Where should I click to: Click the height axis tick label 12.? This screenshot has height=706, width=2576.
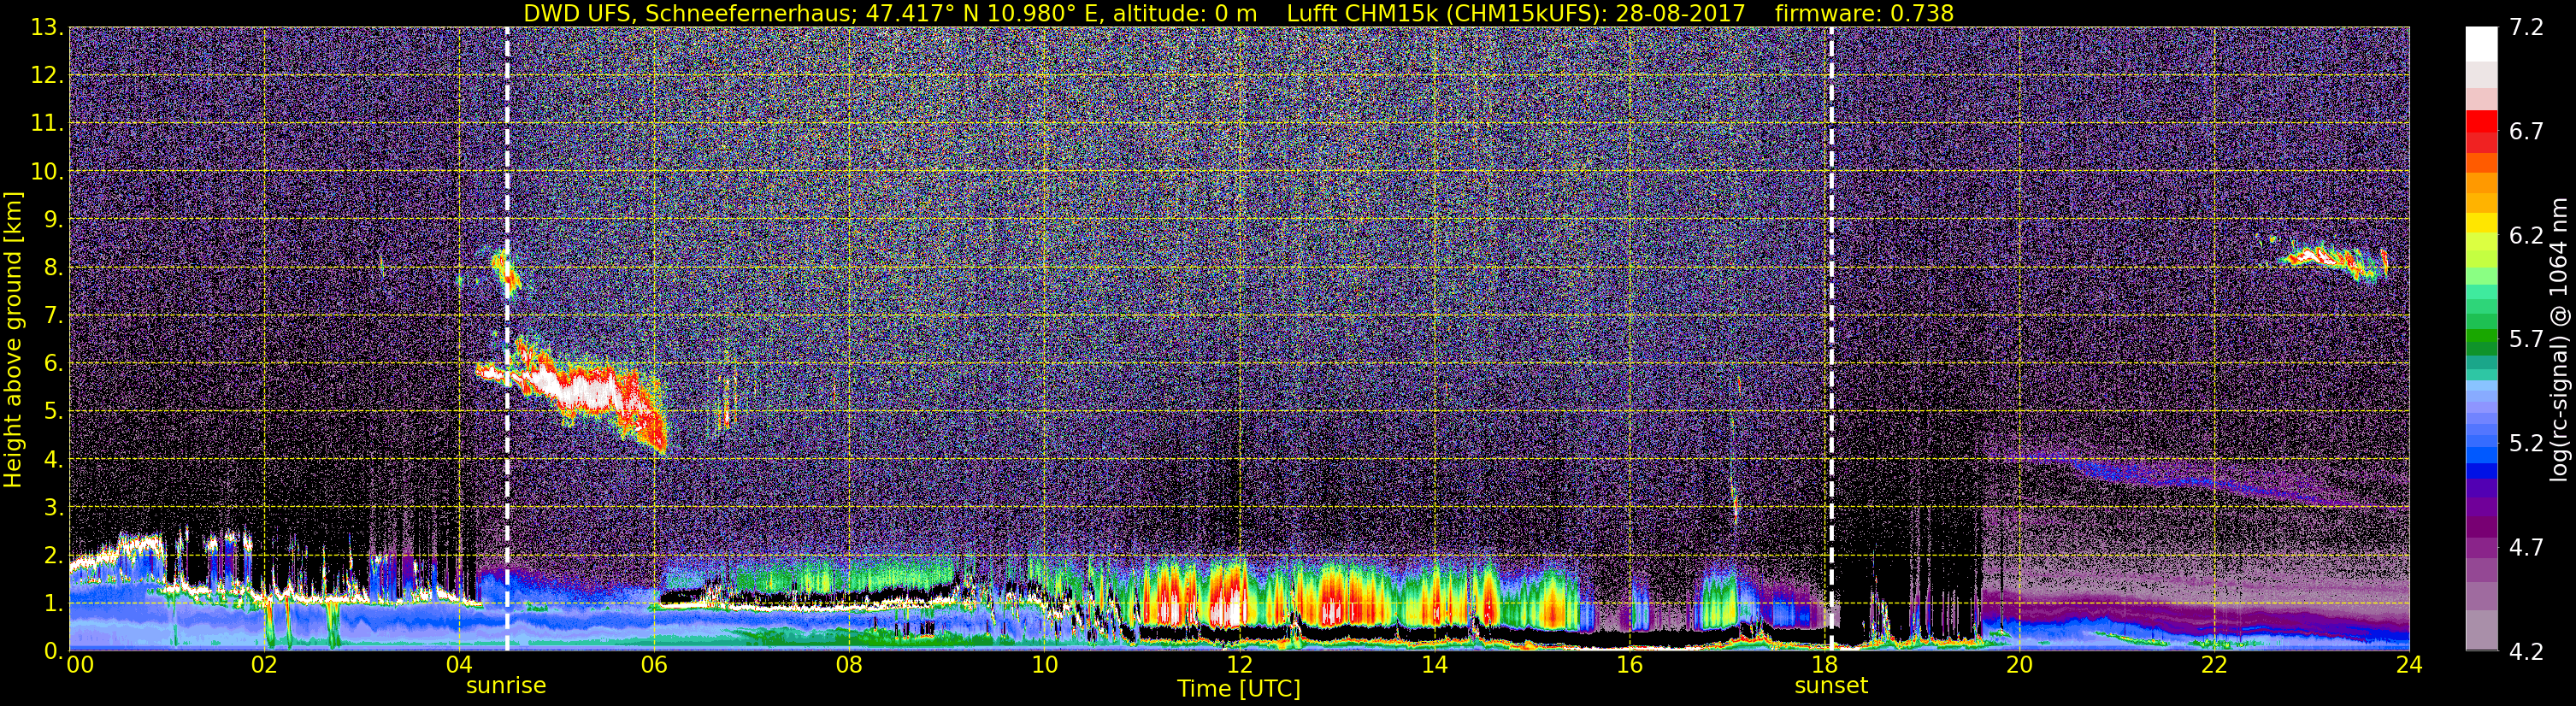[46, 76]
